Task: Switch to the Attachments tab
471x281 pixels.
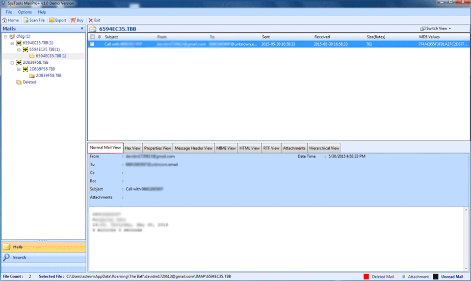Action: pos(294,148)
